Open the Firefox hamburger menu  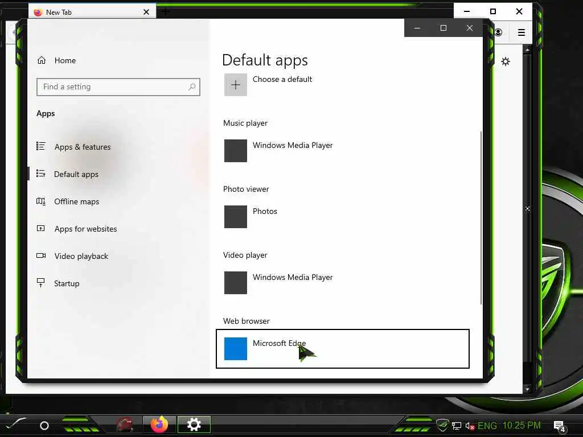click(x=522, y=32)
